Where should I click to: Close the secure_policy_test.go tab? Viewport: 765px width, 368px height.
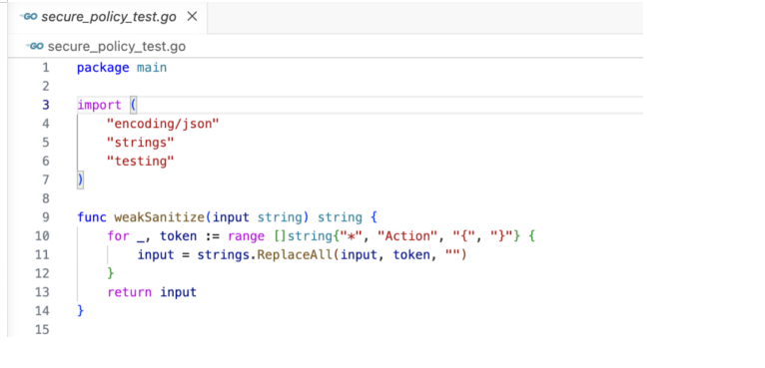(x=193, y=17)
